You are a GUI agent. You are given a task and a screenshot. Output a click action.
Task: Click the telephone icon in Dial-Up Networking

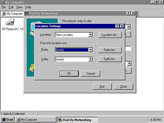32,68
